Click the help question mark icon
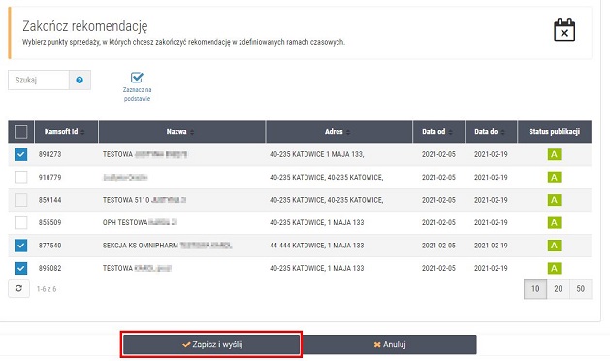This screenshot has height=361, width=610. pos(80,80)
